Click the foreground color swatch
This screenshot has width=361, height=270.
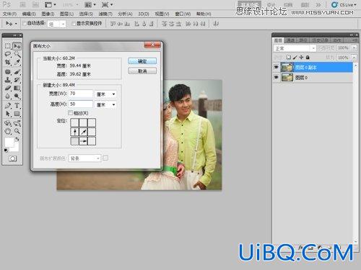click(x=9, y=142)
